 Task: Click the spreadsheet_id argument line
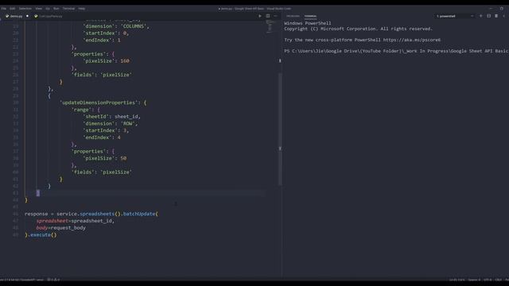[x=76, y=221]
